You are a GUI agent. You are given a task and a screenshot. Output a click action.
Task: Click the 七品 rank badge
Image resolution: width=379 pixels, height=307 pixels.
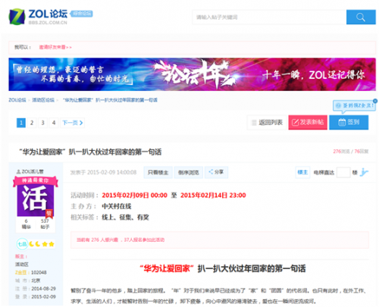coord(22,244)
